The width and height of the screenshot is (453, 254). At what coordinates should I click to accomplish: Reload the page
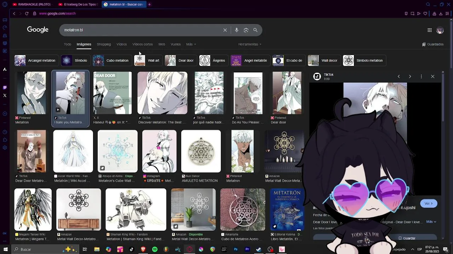(x=27, y=13)
